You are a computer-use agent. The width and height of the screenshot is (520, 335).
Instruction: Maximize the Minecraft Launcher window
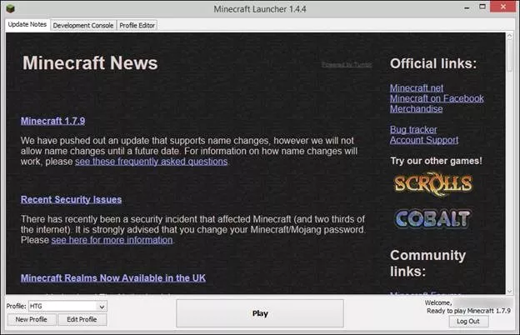click(482, 7)
